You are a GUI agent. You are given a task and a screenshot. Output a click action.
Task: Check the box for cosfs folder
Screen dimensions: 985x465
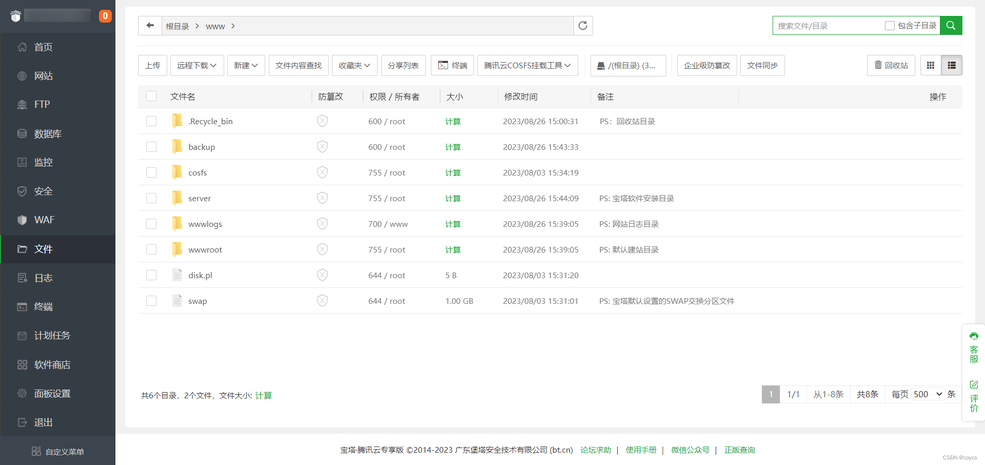click(x=151, y=172)
